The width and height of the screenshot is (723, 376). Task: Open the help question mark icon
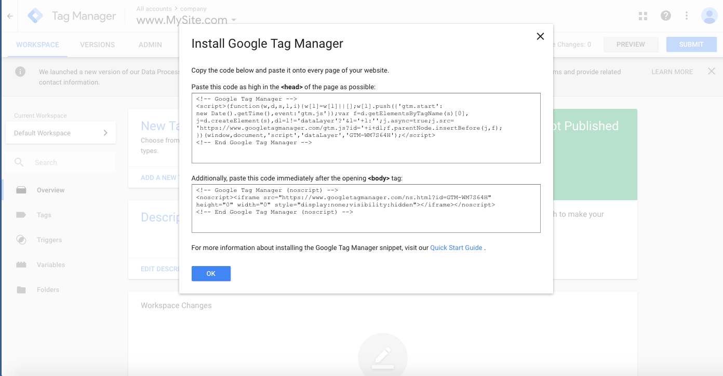point(666,16)
